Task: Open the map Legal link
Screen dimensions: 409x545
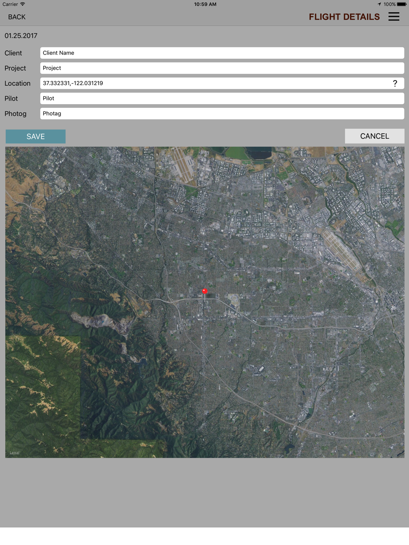Action: (14, 453)
